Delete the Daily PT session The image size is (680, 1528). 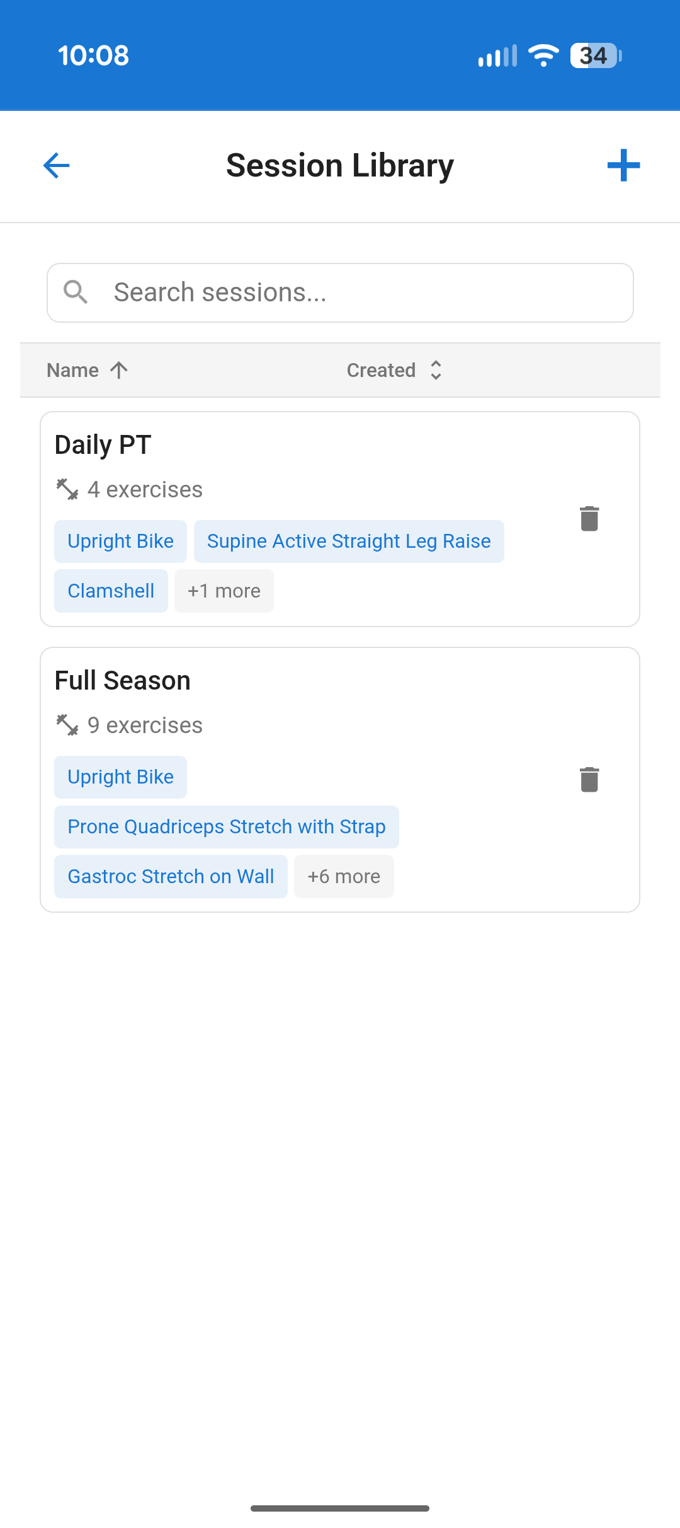coord(589,519)
